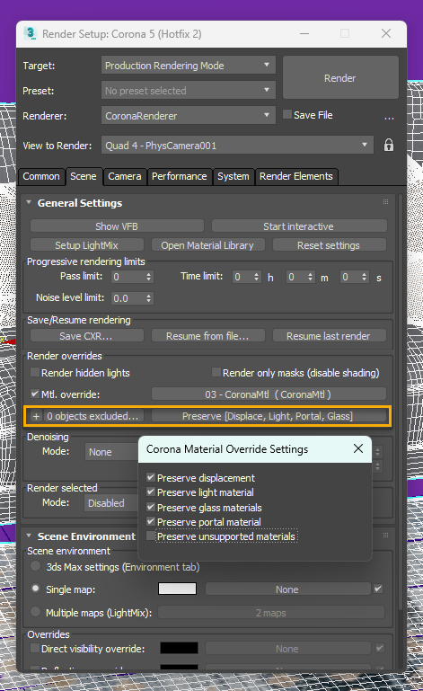Open Setup LightMix
This screenshot has height=691, width=423.
[87, 245]
